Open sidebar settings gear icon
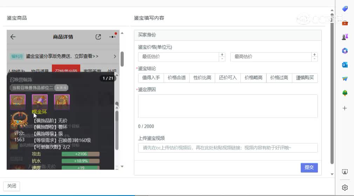Viewport: 354px width, 196px height. coord(345,188)
